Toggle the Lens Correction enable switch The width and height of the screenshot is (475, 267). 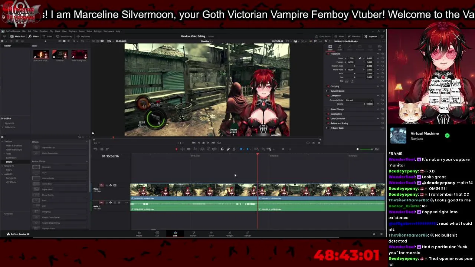pos(328,119)
